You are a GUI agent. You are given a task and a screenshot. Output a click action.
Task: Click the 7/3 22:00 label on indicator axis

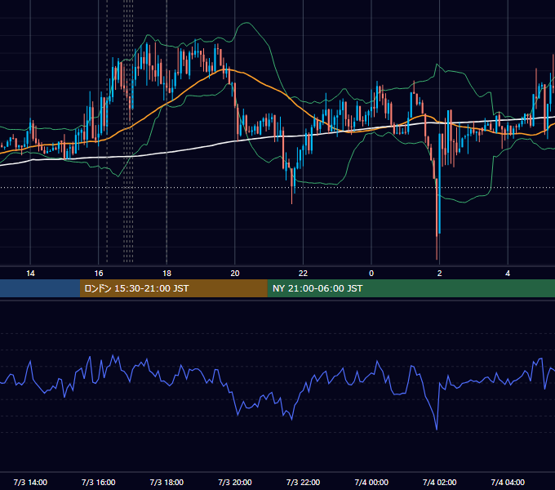coord(303,482)
